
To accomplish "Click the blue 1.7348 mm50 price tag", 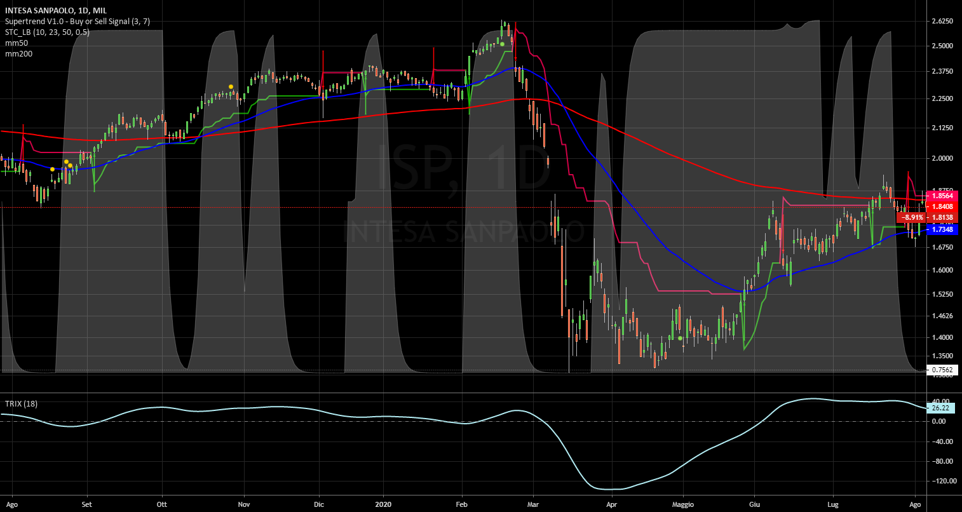I will [942, 229].
